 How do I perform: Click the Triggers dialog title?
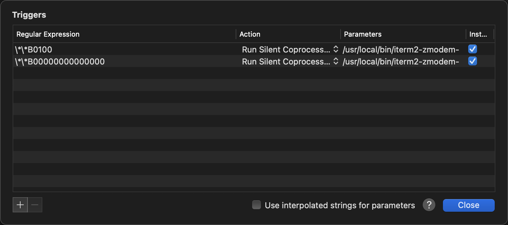(29, 15)
